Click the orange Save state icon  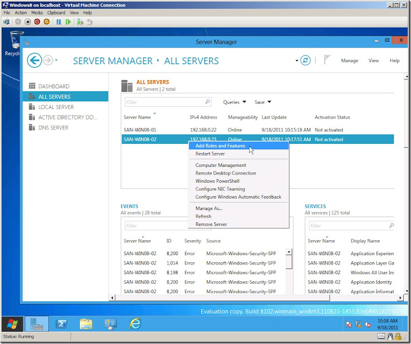46,22
